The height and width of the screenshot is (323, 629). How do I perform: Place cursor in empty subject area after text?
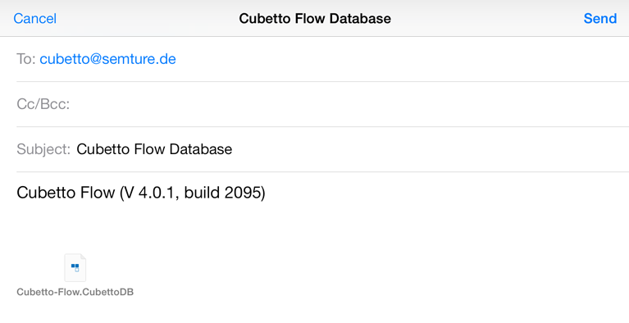429,149
